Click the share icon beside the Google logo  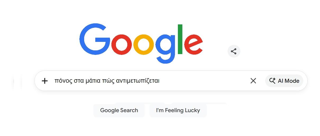(234, 51)
